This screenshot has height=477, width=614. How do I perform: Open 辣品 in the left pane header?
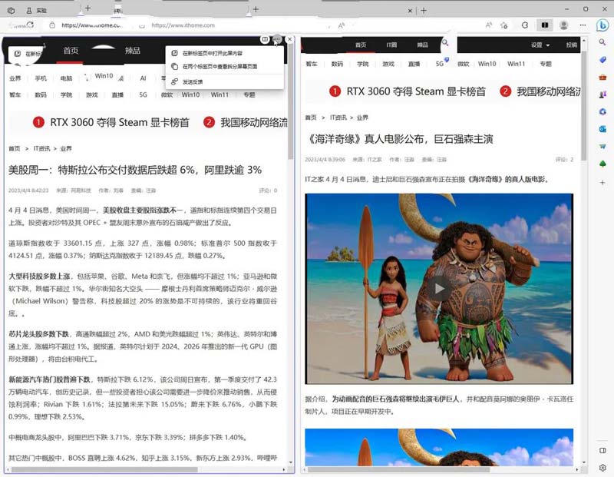point(132,51)
